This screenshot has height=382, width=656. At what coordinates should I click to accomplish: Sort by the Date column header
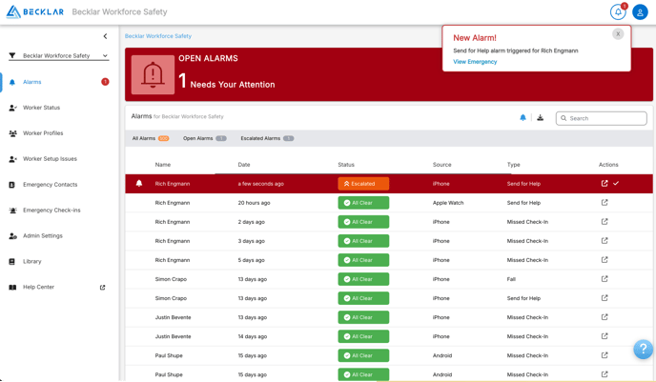[x=244, y=165]
